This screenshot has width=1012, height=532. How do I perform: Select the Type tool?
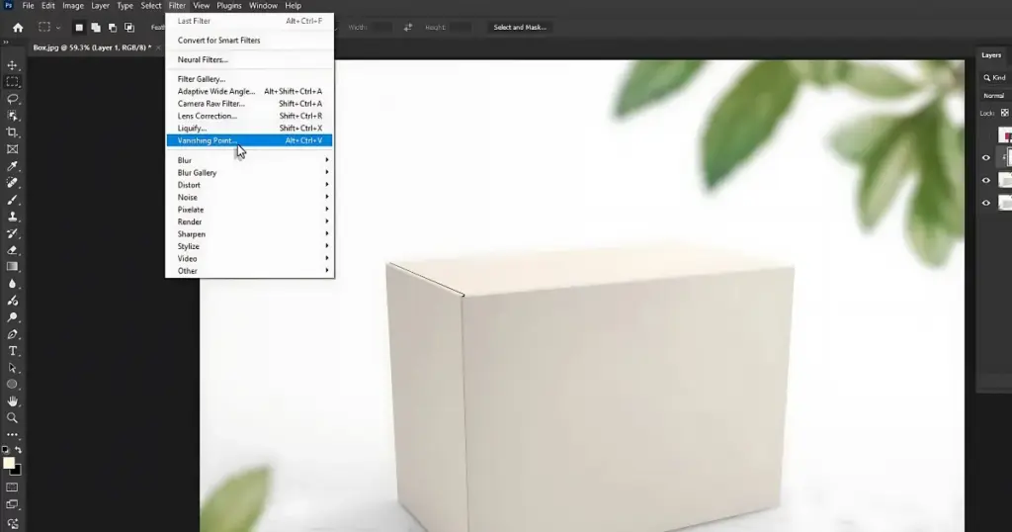(13, 351)
